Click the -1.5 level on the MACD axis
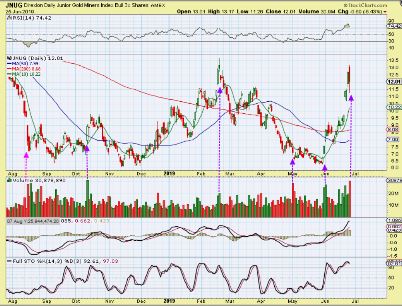 [392, 256]
